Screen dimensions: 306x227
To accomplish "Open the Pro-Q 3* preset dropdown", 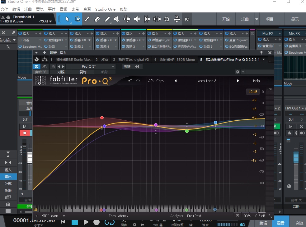I will pyautogui.click(x=113, y=66).
